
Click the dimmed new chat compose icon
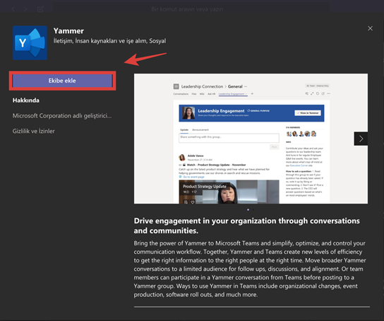pyautogui.click(x=40, y=9)
